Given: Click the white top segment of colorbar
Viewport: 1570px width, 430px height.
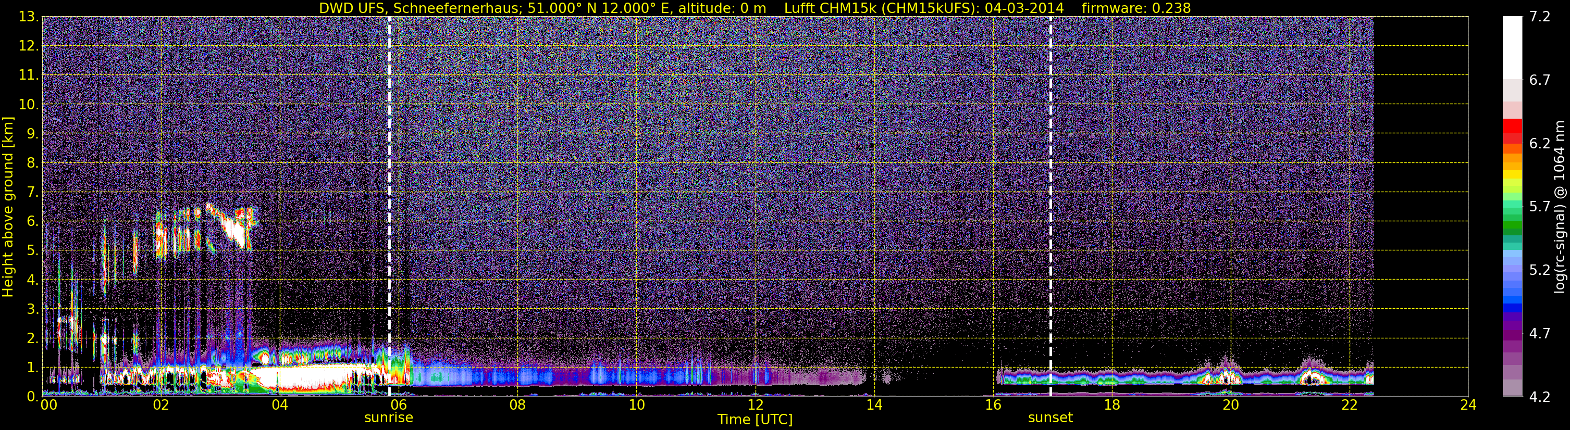Looking at the screenshot, I should pyautogui.click(x=1512, y=47).
